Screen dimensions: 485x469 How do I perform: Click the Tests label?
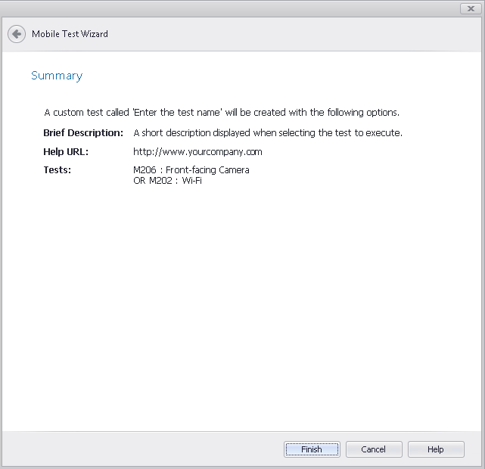(x=58, y=170)
